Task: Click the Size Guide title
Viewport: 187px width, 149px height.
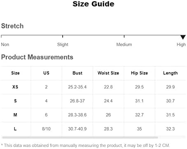Action: point(93,4)
